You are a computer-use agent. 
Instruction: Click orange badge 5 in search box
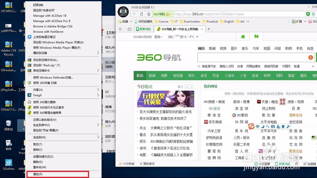[311, 58]
